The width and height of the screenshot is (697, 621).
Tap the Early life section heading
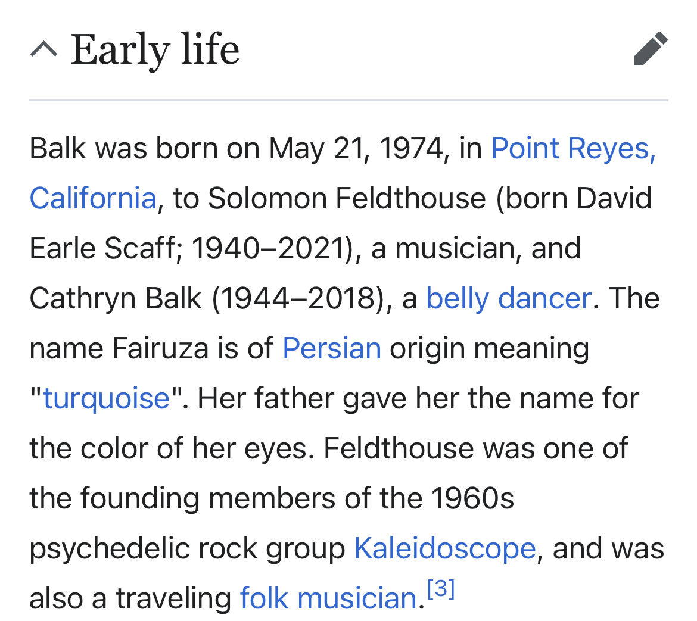[155, 50]
